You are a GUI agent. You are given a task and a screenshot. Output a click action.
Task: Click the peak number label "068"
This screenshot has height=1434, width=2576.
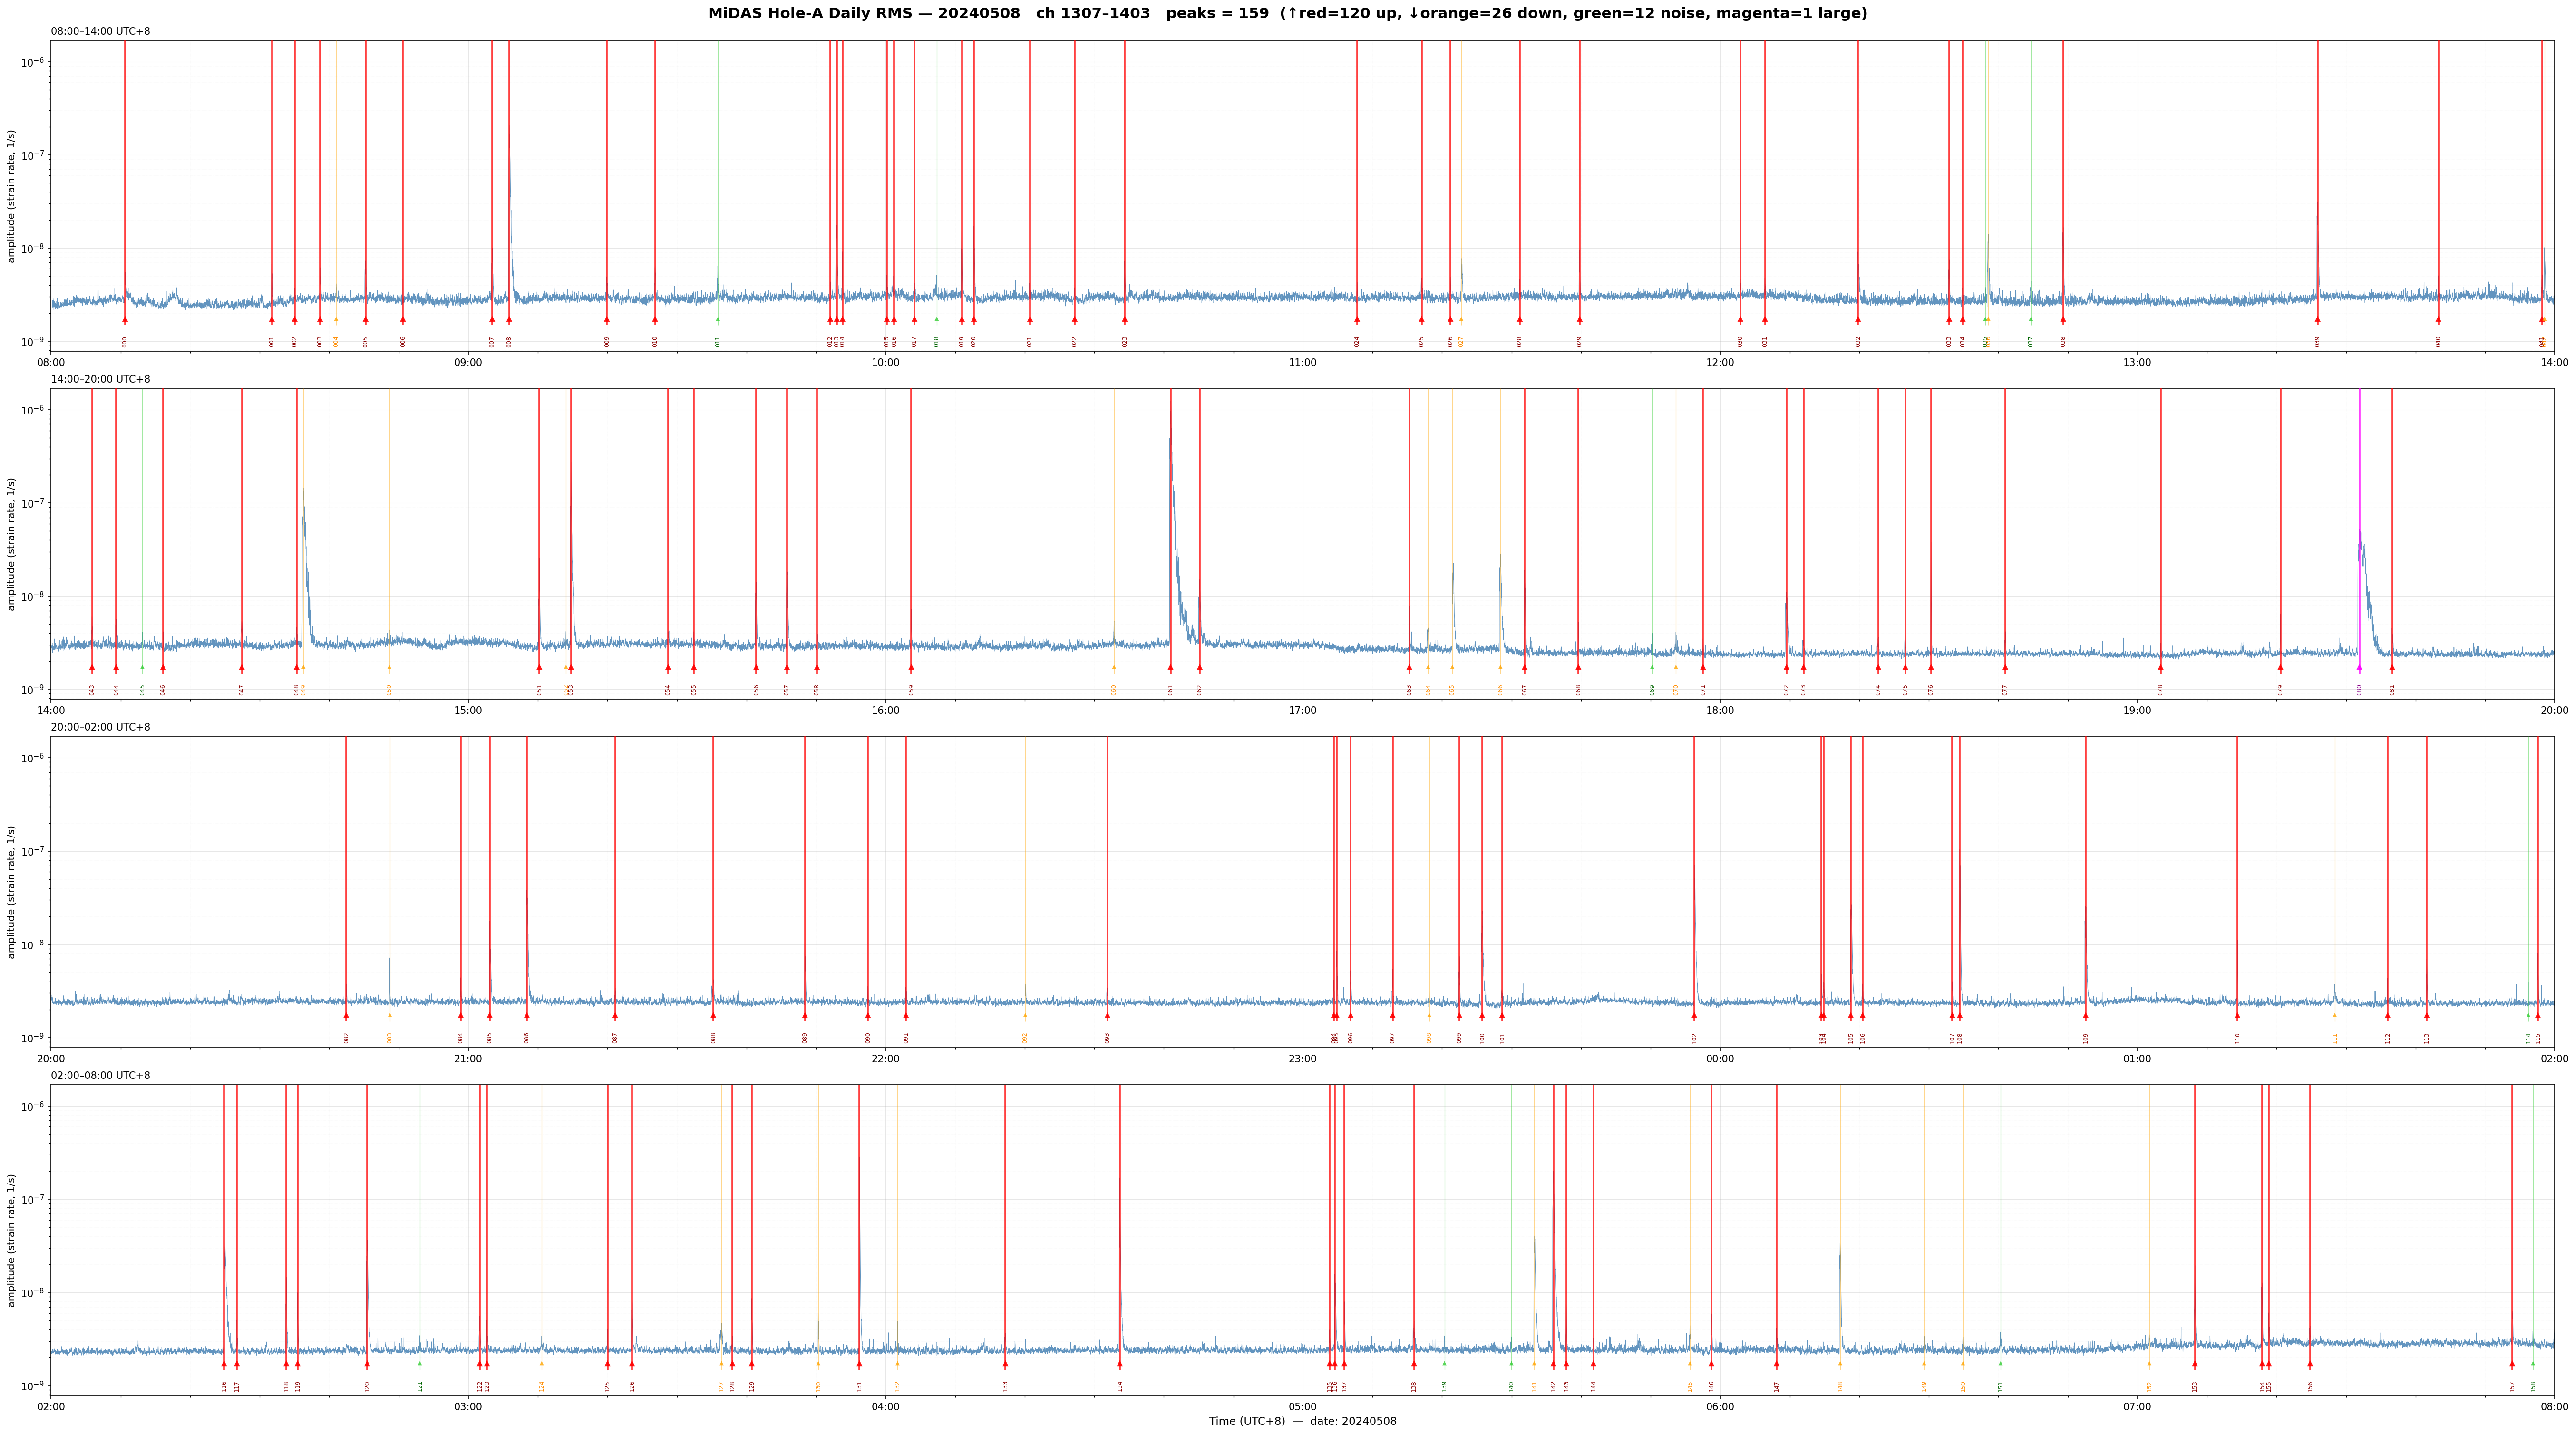1579,690
